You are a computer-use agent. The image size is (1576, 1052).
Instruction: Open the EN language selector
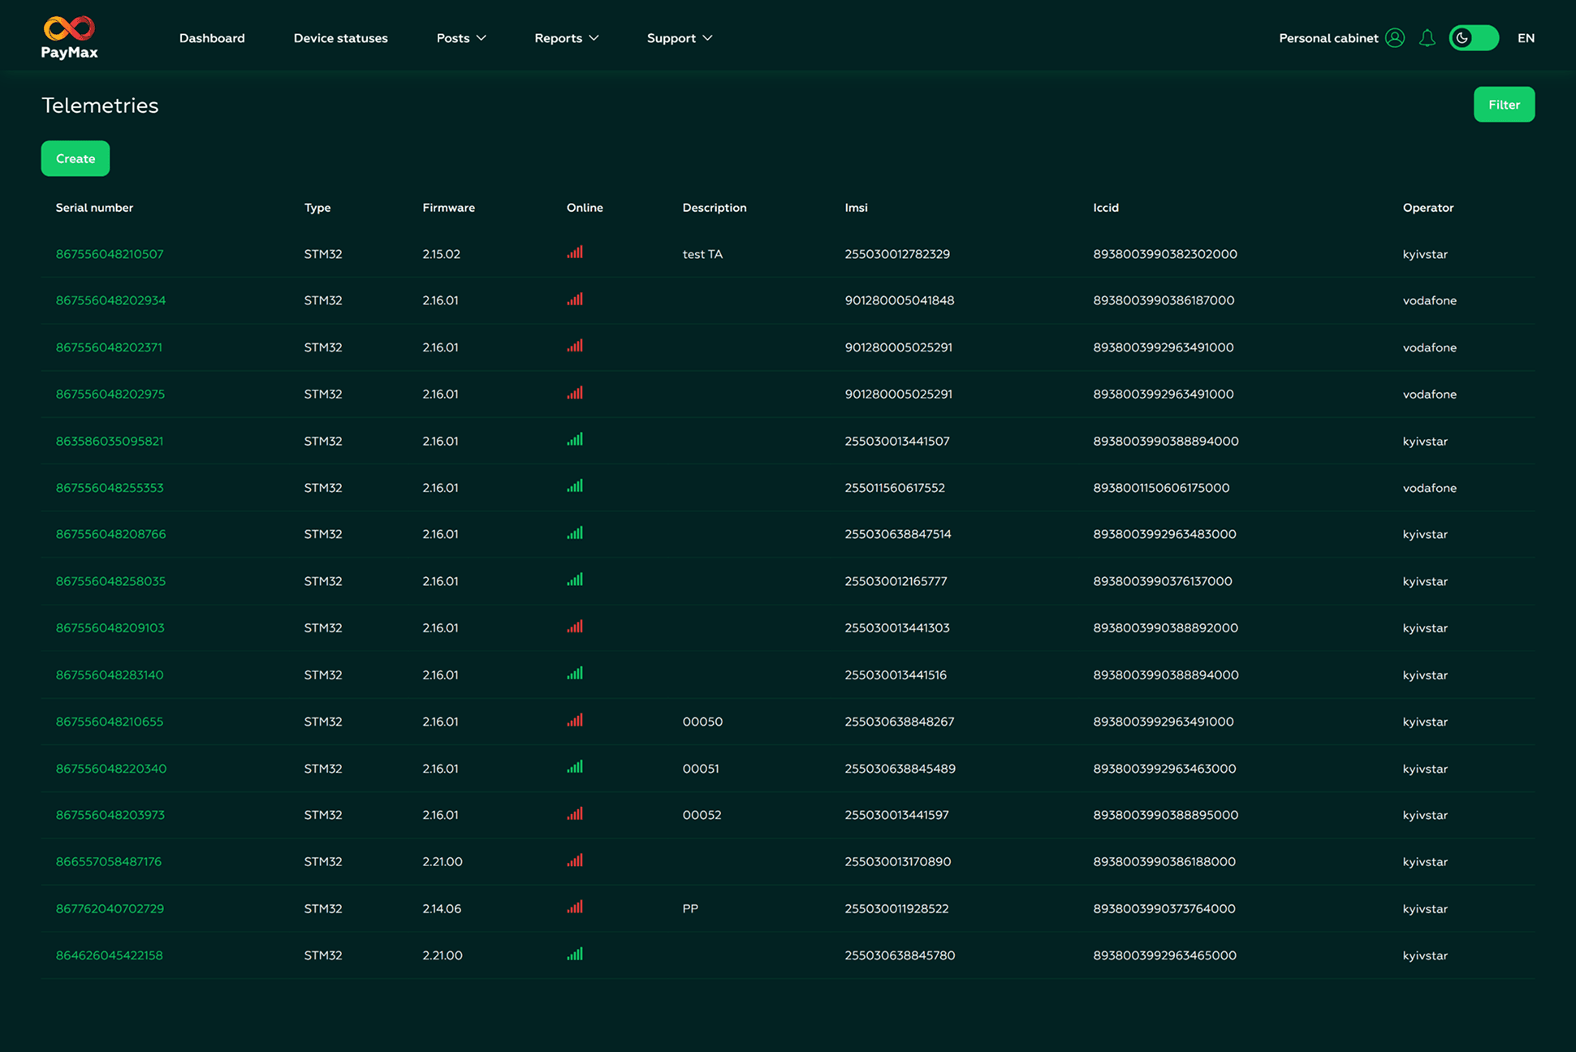[x=1526, y=38]
